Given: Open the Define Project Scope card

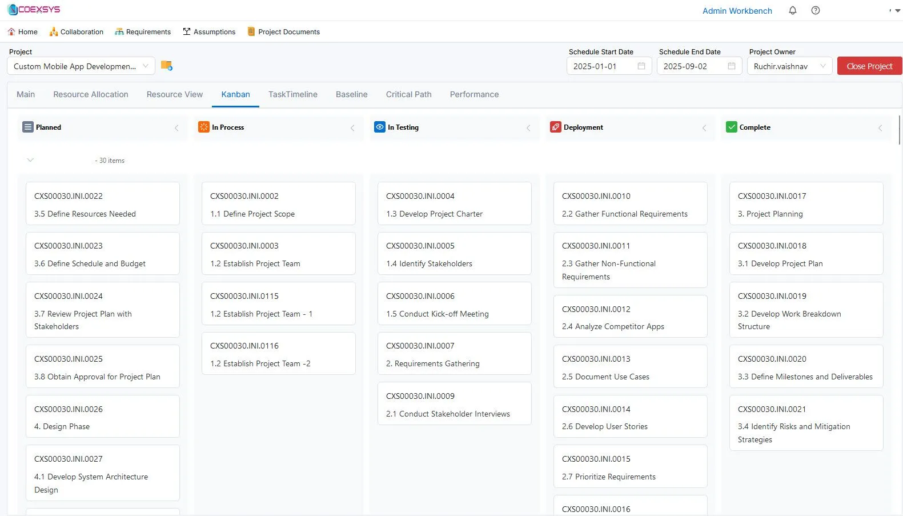Looking at the screenshot, I should pos(278,204).
